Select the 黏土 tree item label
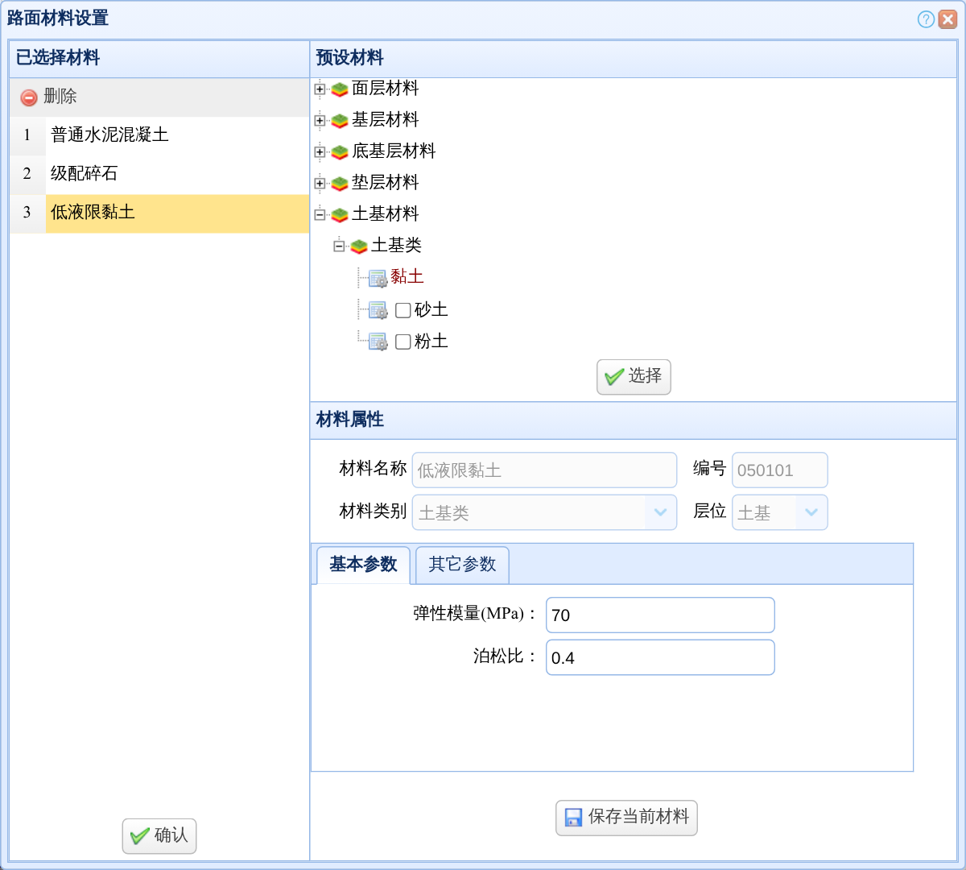Image resolution: width=966 pixels, height=870 pixels. pyautogui.click(x=407, y=277)
